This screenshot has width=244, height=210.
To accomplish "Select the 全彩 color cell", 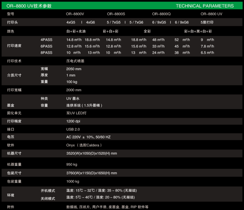I will [147, 31].
